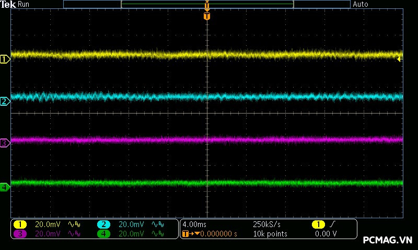Click the Run status label

click(x=24, y=4)
